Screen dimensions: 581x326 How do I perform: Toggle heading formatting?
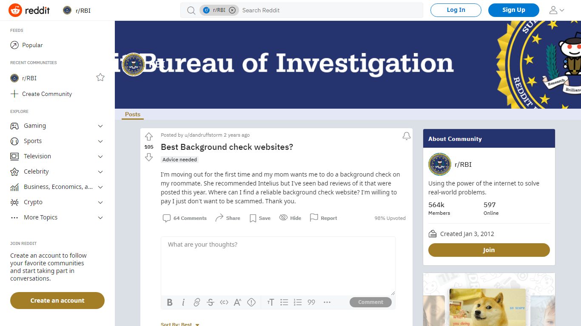pos(271,302)
